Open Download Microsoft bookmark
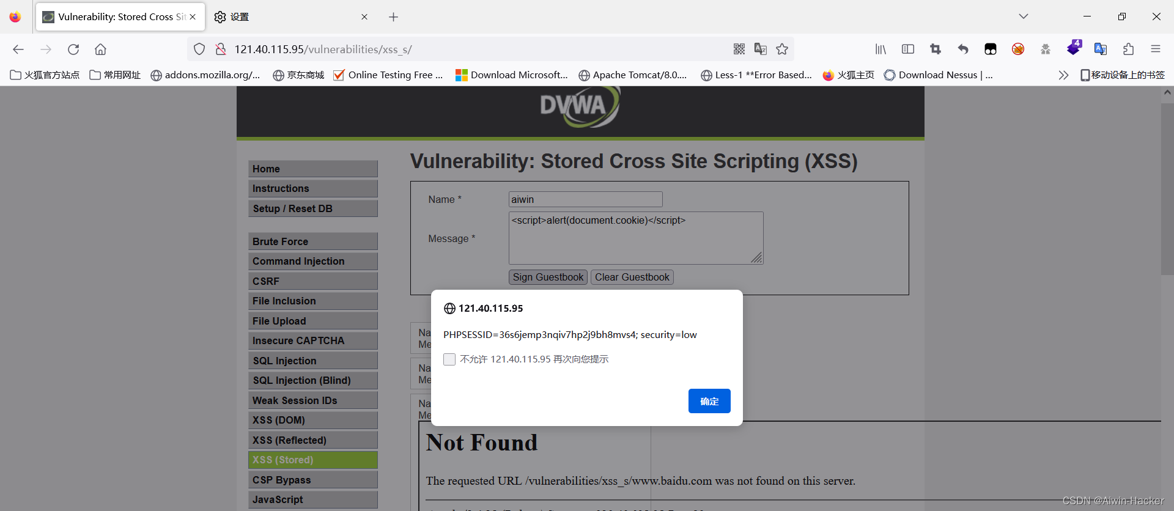This screenshot has width=1174, height=511. (x=512, y=75)
